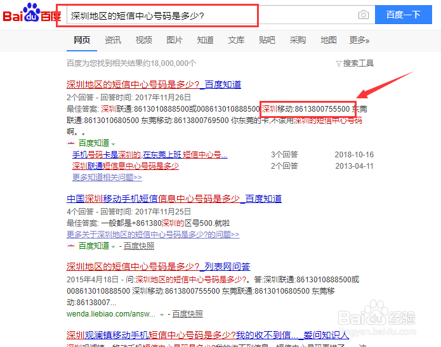Expand dropdown arrow after wenda.liebiao.com URL
Image resolution: width=441 pixels, height=347 pixels.
[x=162, y=315]
